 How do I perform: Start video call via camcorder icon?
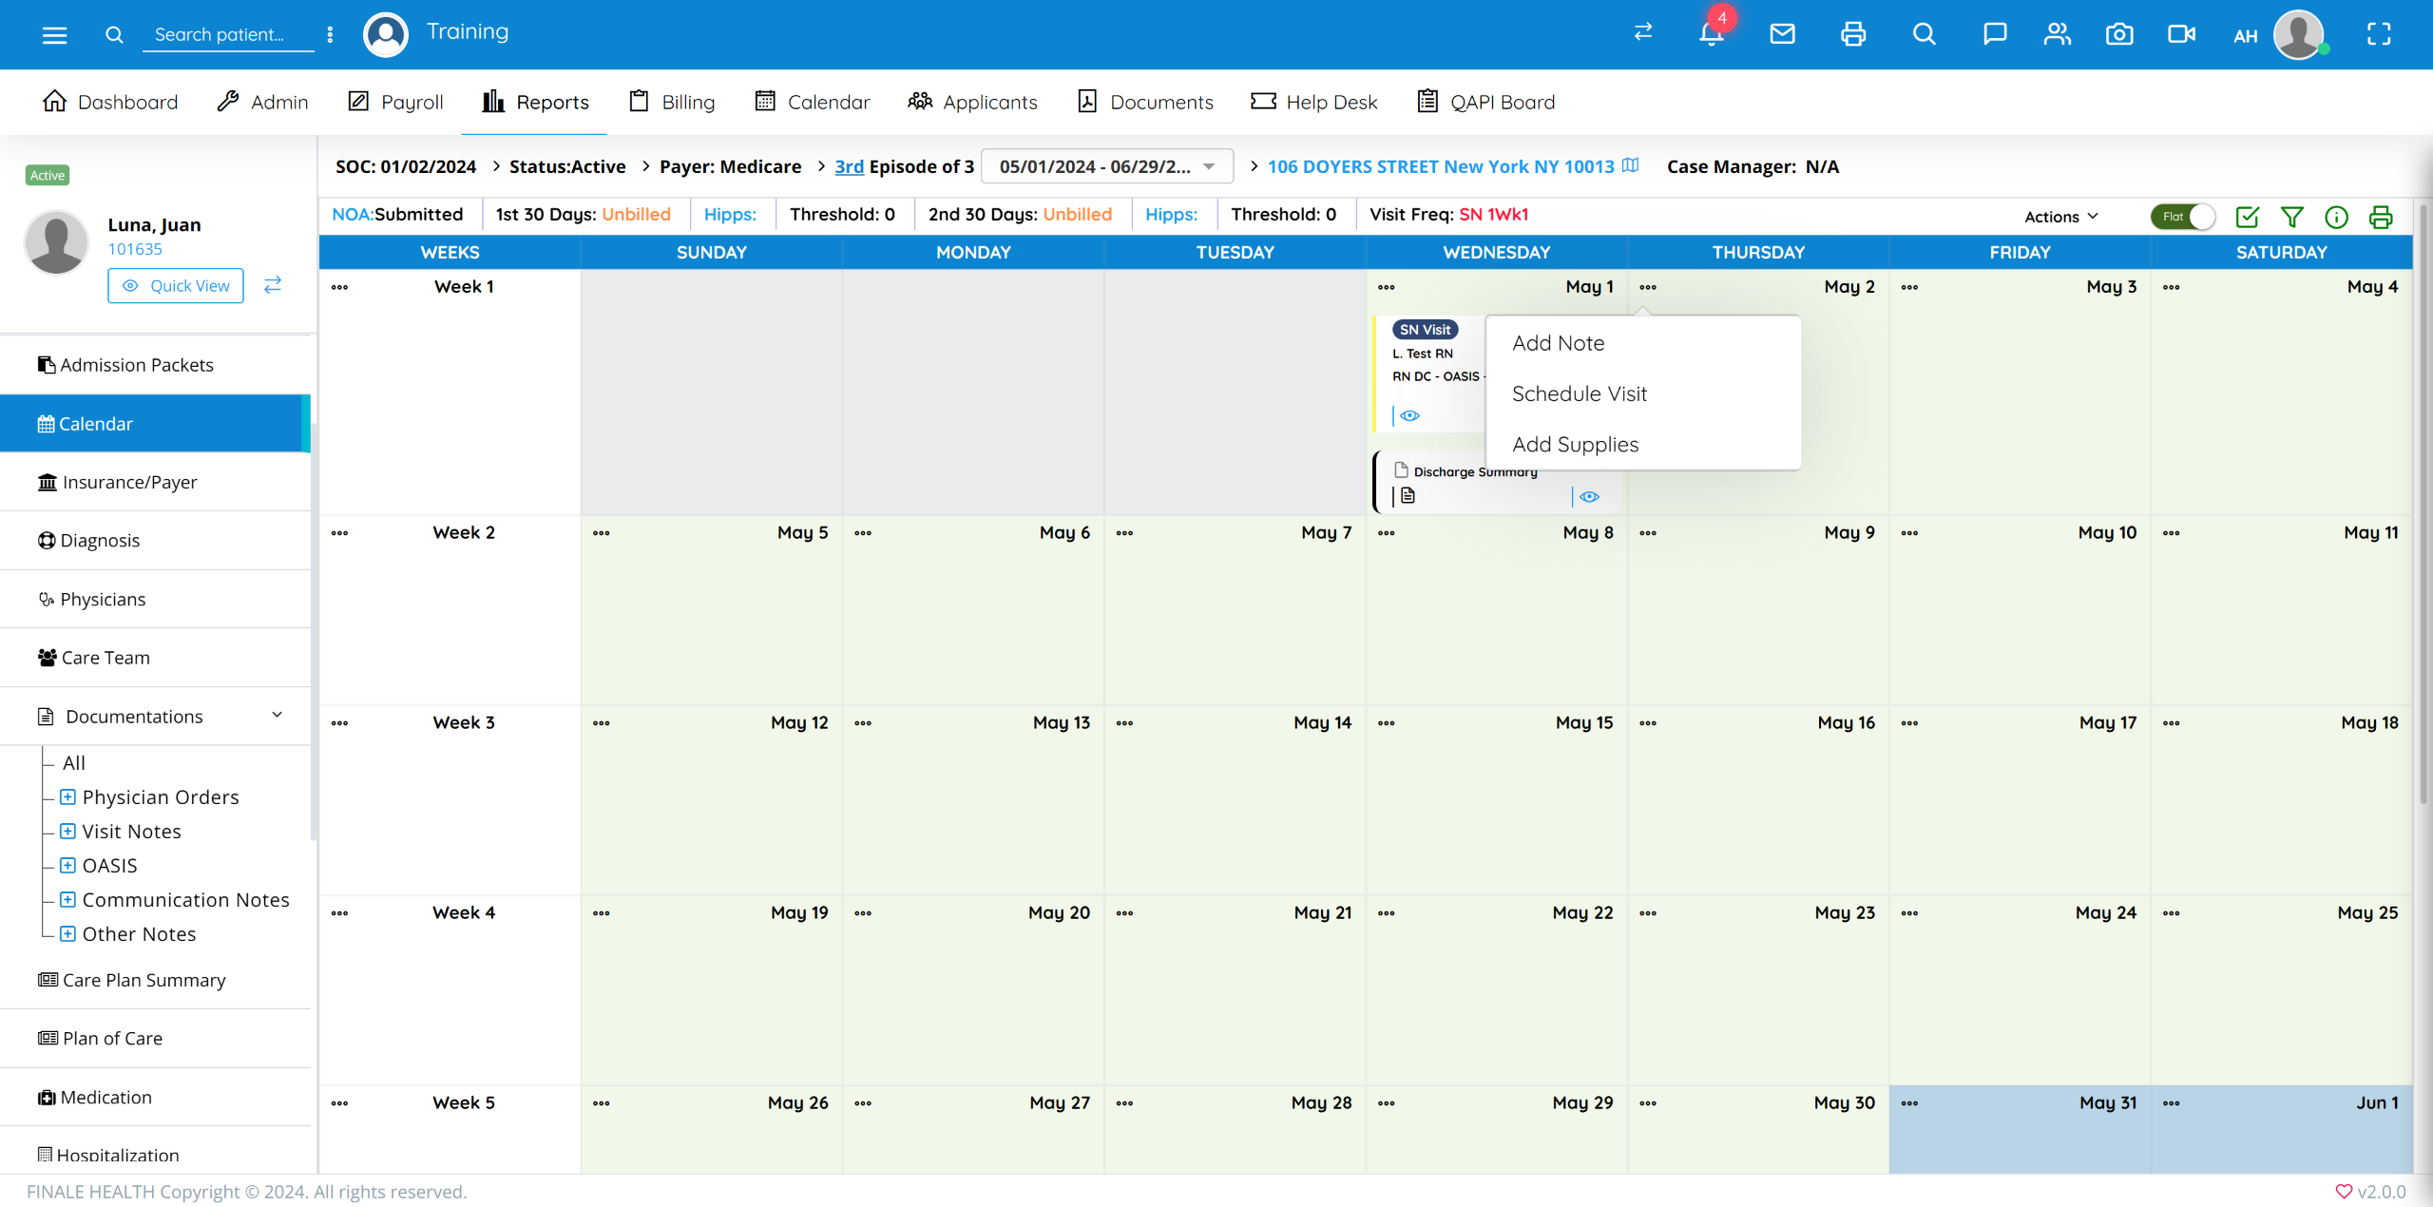tap(2181, 34)
